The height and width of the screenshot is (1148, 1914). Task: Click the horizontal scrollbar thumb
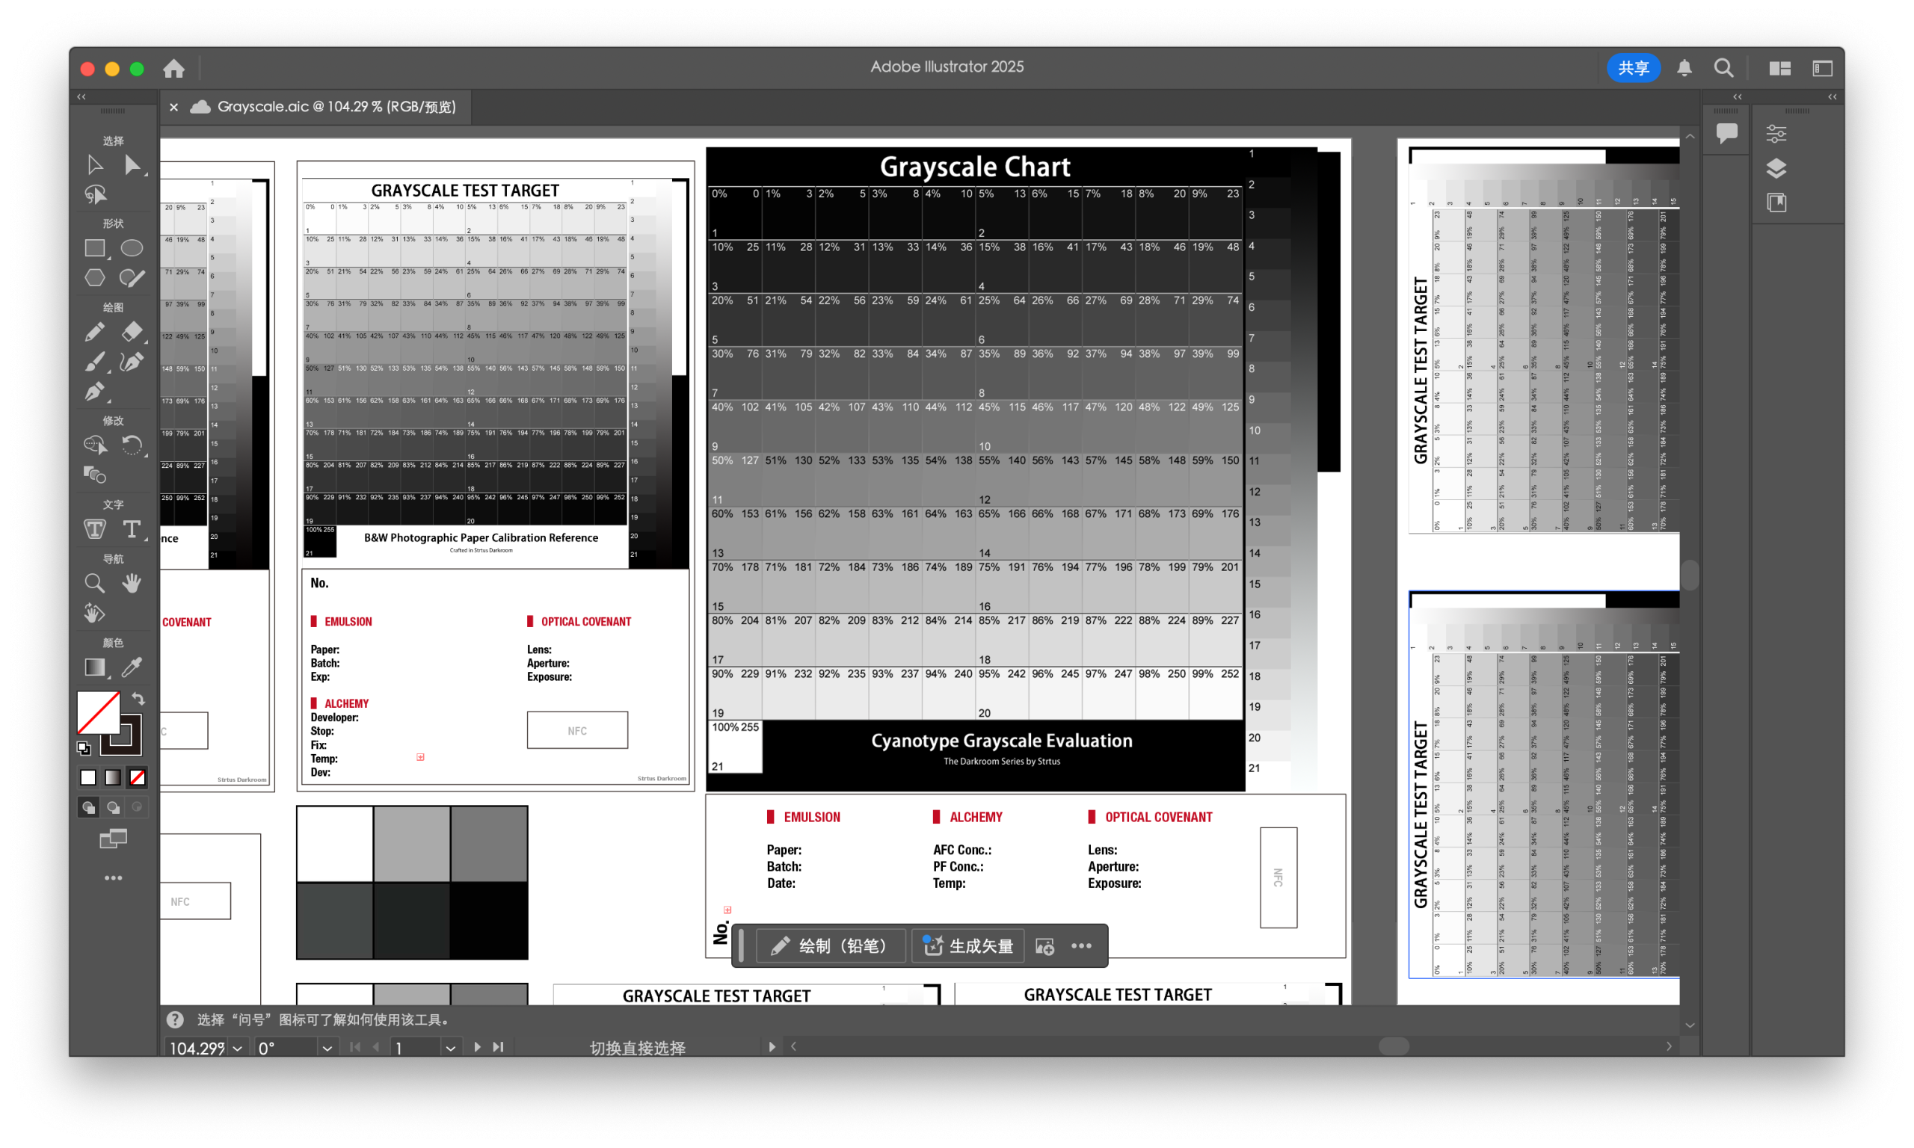click(x=1394, y=1046)
